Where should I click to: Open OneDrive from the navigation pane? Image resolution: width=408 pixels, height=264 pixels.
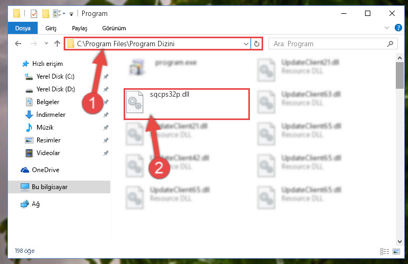(x=45, y=170)
